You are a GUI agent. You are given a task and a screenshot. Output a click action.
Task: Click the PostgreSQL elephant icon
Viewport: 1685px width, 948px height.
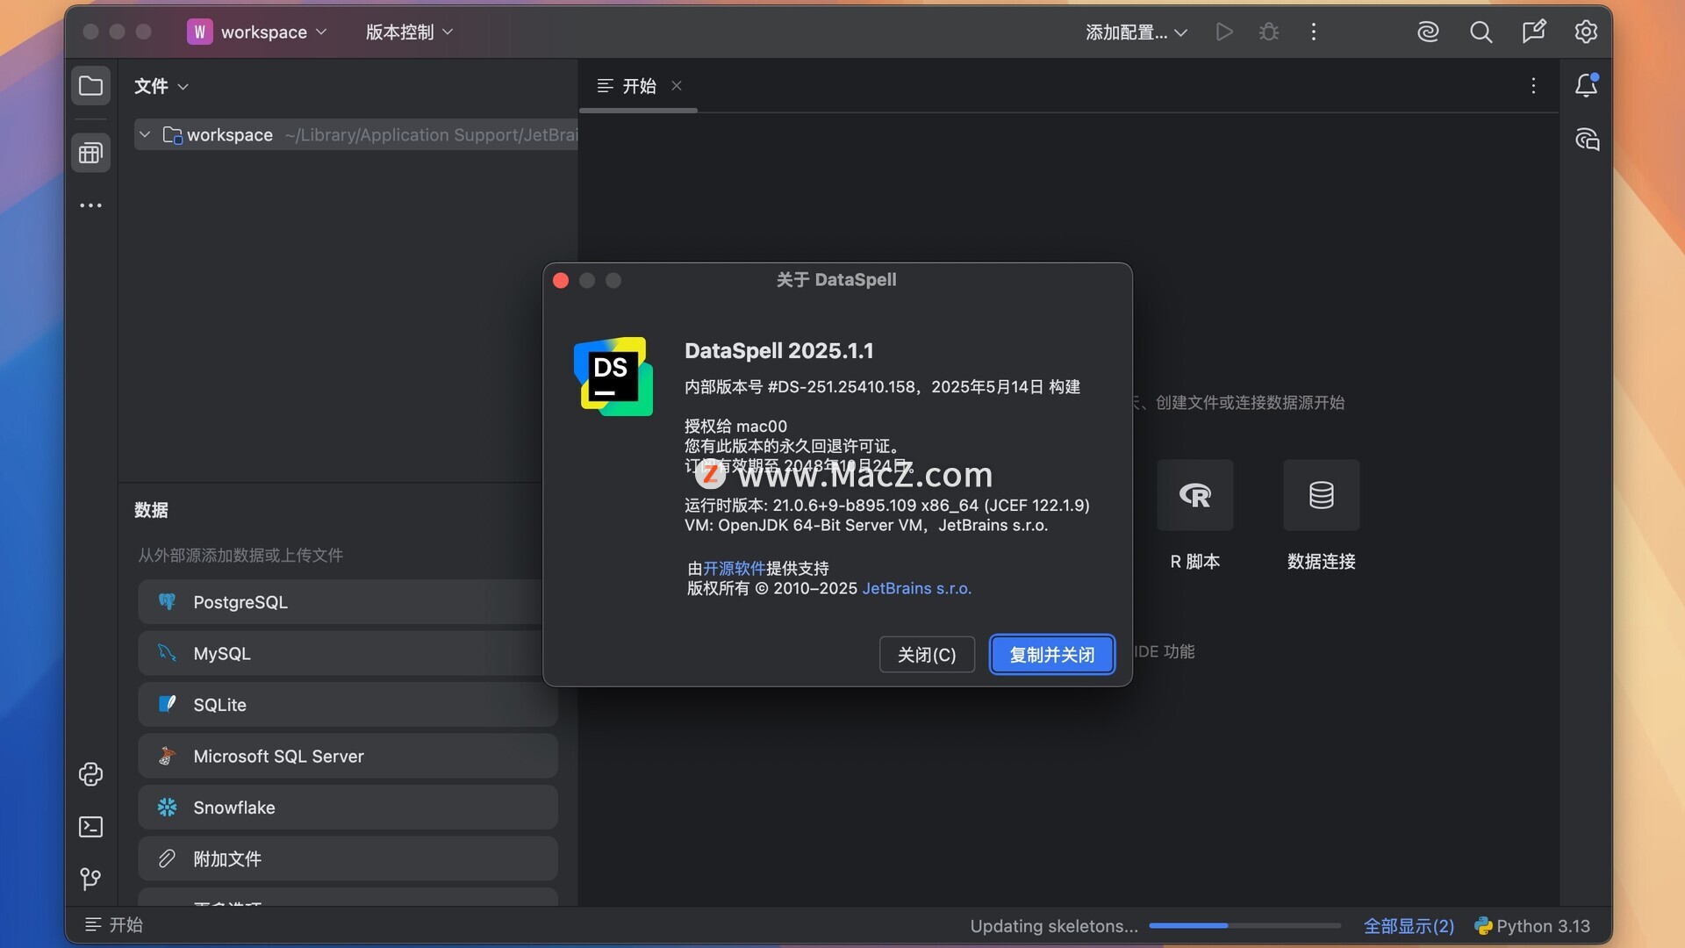coord(167,602)
